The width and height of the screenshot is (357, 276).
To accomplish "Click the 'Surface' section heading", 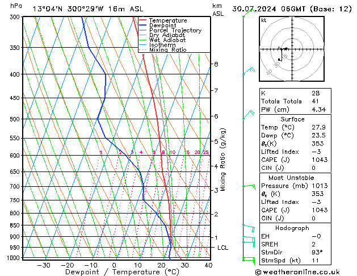I will [x=292, y=119].
